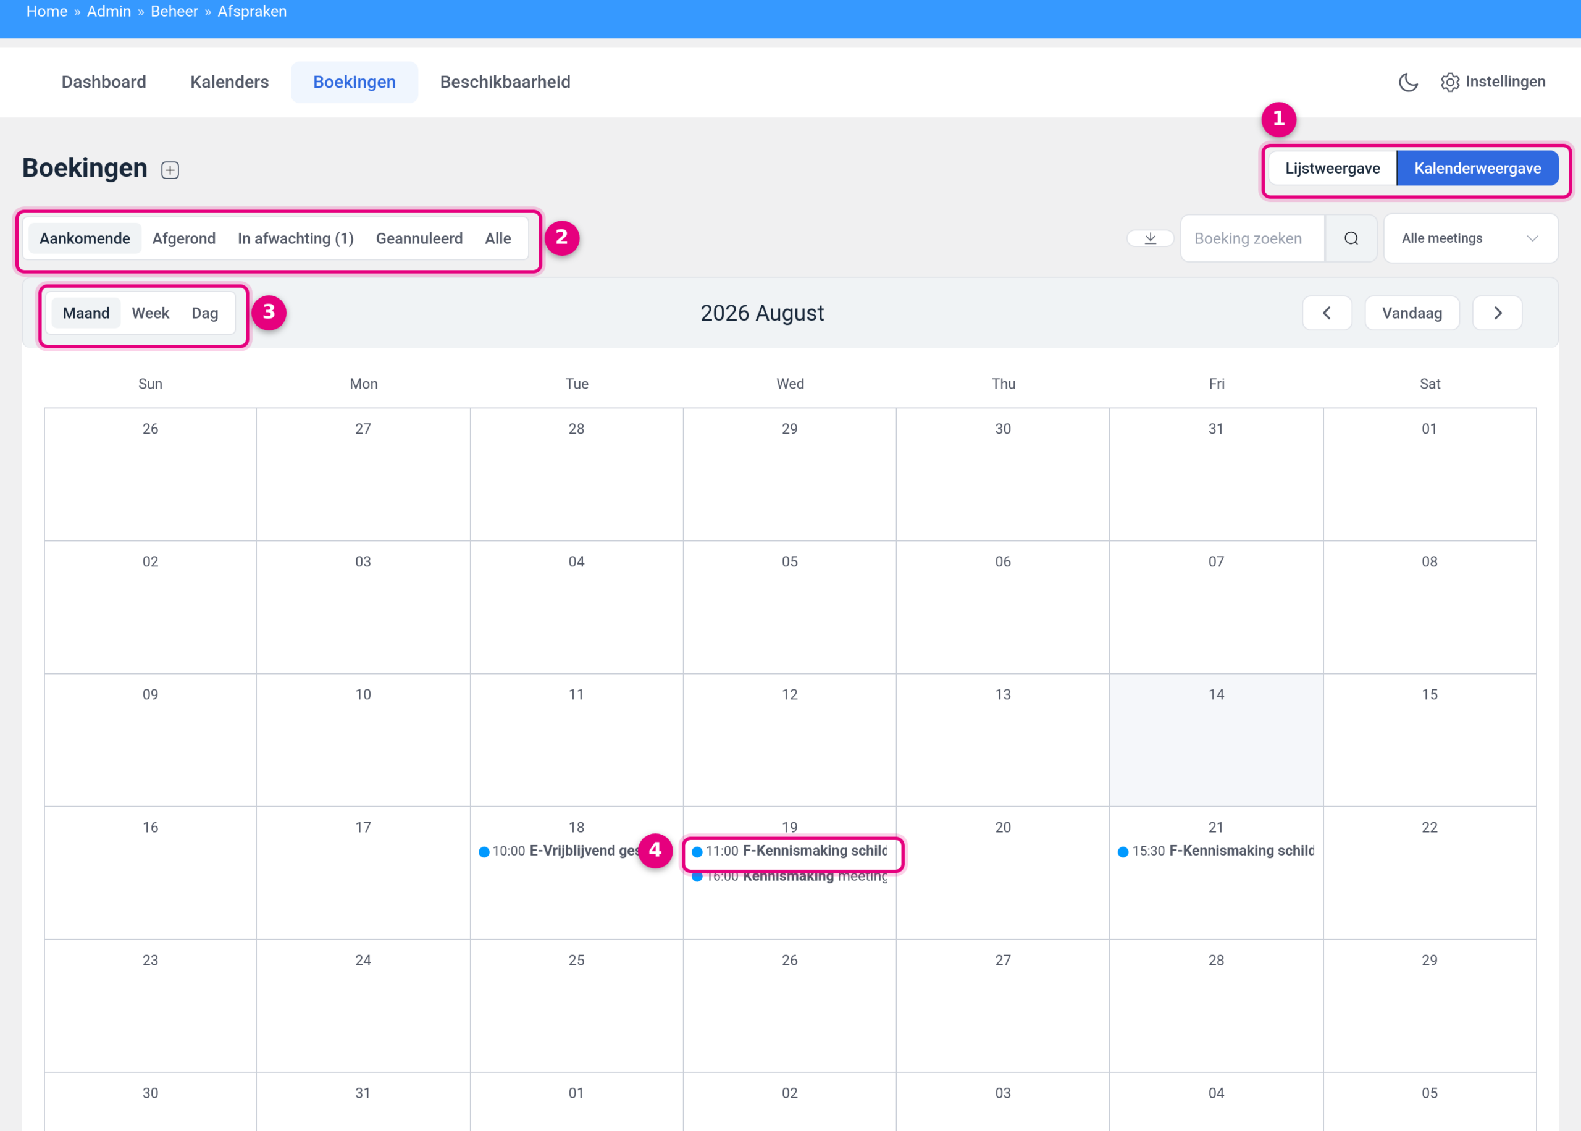Open the Alle meetings dropdown
Screen dimensions: 1581x1131
point(1470,238)
